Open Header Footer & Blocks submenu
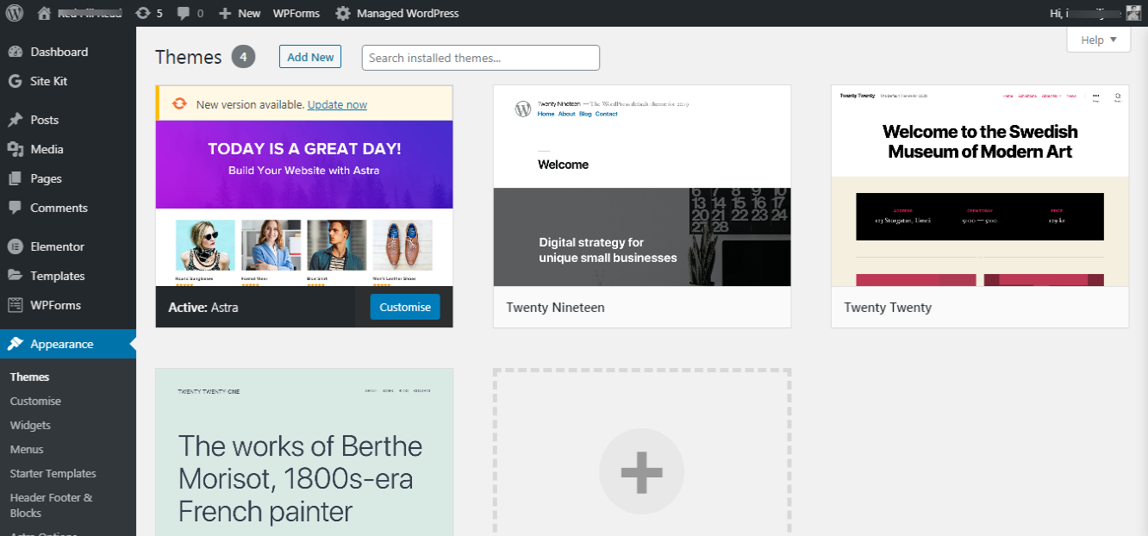Image resolution: width=1148 pixels, height=536 pixels. [51, 505]
